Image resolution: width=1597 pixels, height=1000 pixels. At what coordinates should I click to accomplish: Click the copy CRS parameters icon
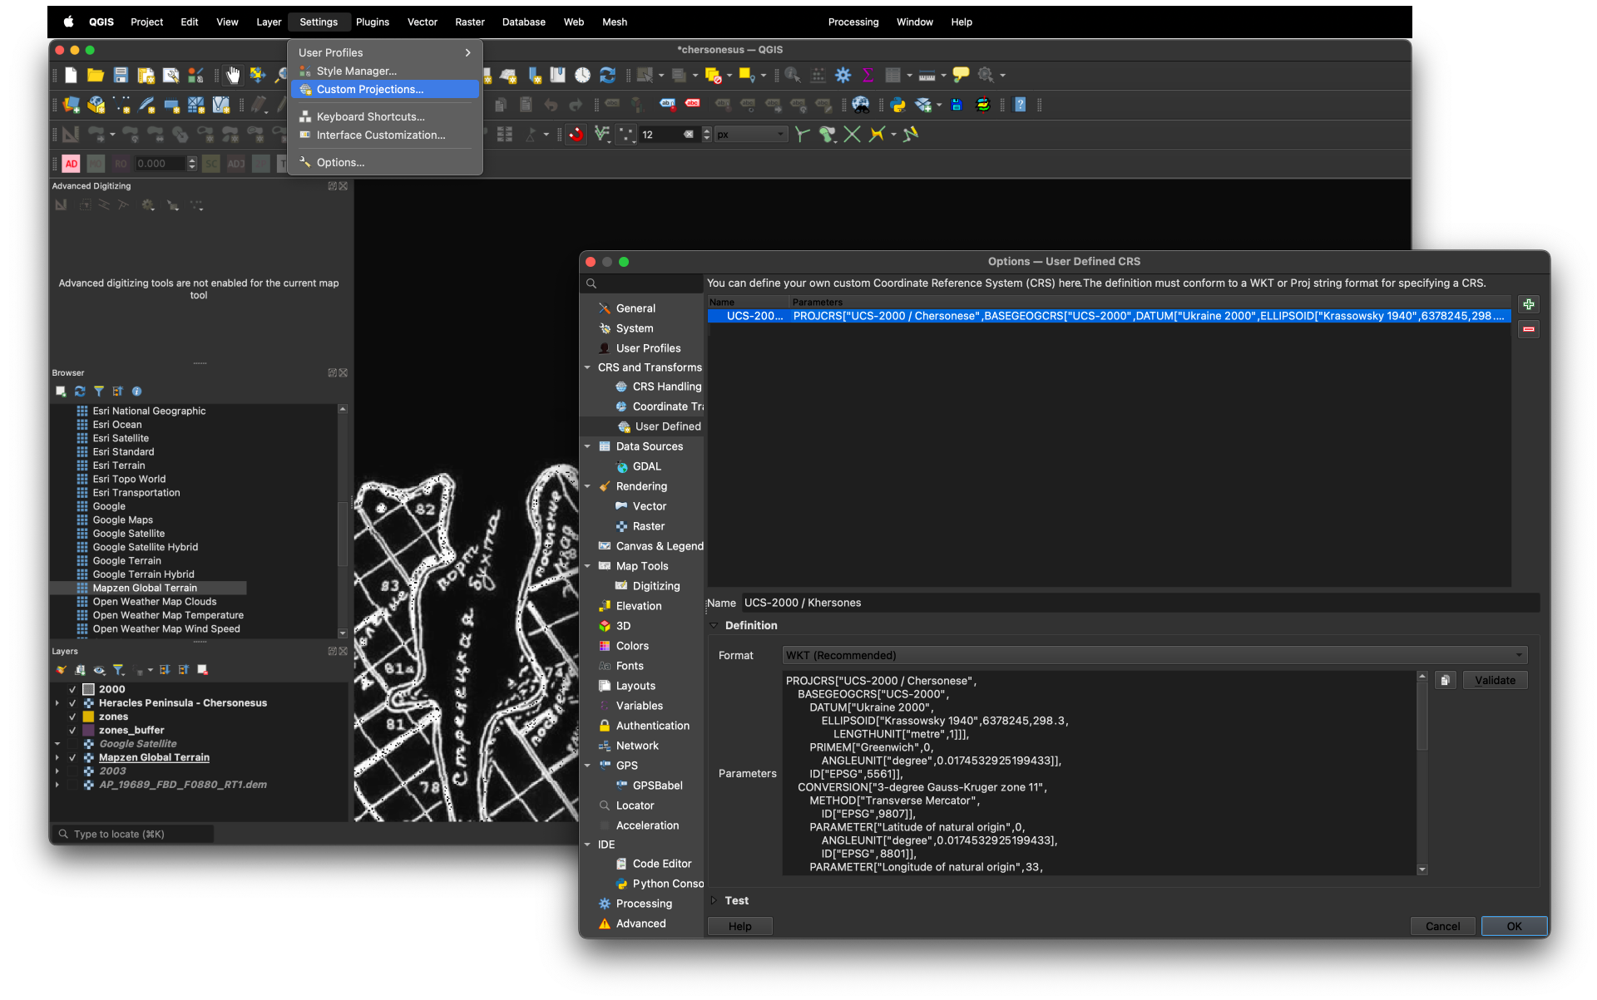tap(1445, 680)
